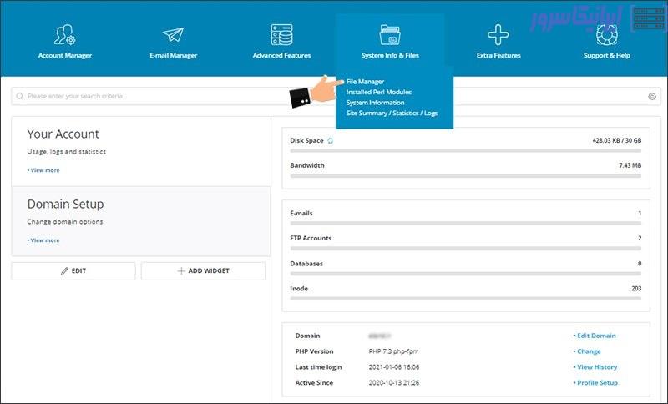Open the Account Manager icon
The width and height of the screenshot is (668, 404).
click(64, 35)
